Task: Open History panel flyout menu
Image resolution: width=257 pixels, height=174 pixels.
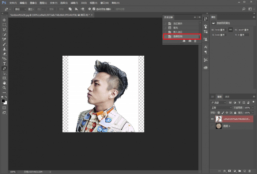Action: point(199,17)
